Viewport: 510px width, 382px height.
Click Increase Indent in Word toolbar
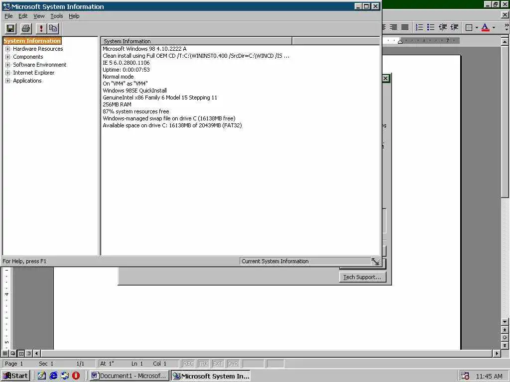click(454, 27)
